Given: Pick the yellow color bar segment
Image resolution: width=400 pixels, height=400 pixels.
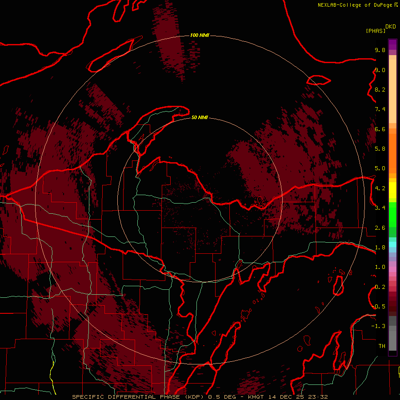Looking at the screenshot, I should (x=392, y=190).
